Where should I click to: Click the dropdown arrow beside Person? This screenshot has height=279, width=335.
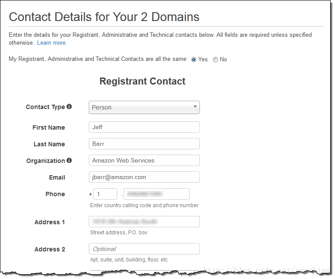pyautogui.click(x=195, y=106)
